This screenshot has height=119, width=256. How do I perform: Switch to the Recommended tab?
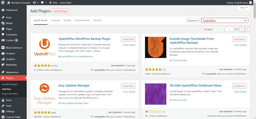(x=82, y=20)
